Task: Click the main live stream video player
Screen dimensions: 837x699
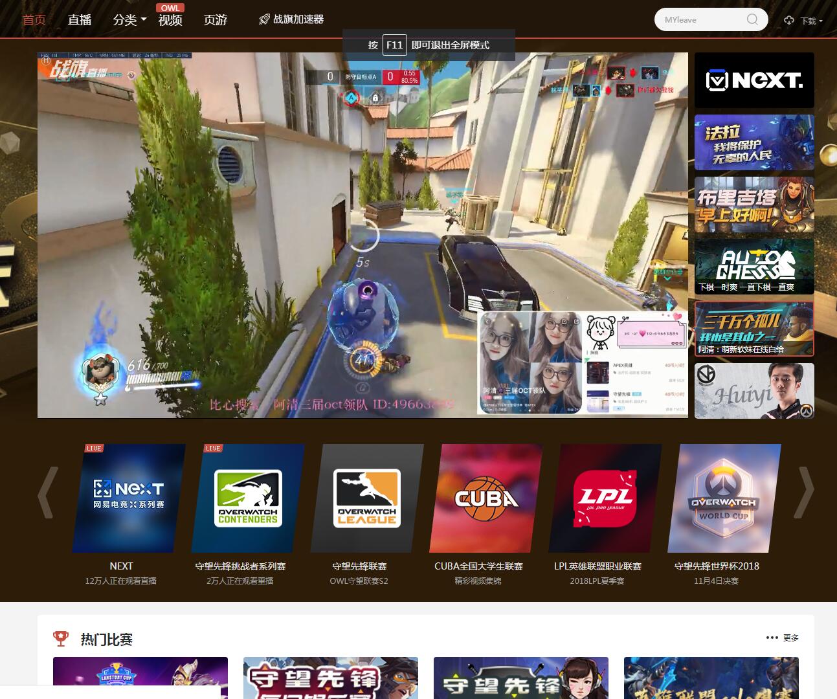Action: point(363,235)
